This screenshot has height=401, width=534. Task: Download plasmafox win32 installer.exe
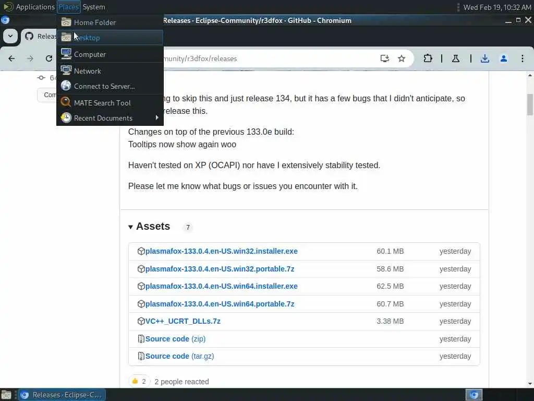coord(221,251)
